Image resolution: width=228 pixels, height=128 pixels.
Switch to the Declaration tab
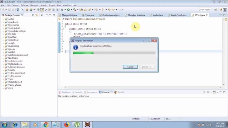click(91, 92)
